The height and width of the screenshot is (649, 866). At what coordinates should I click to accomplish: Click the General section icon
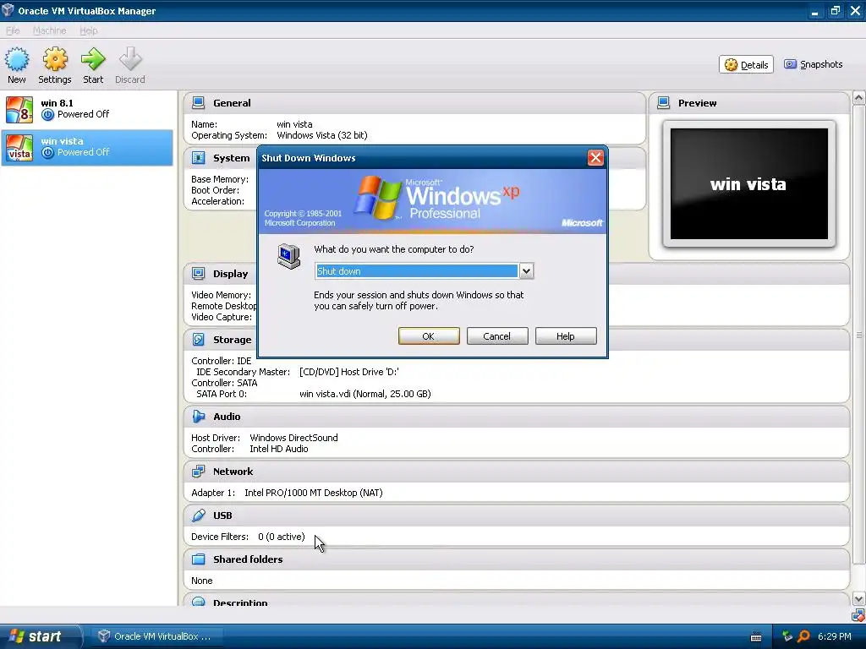198,102
